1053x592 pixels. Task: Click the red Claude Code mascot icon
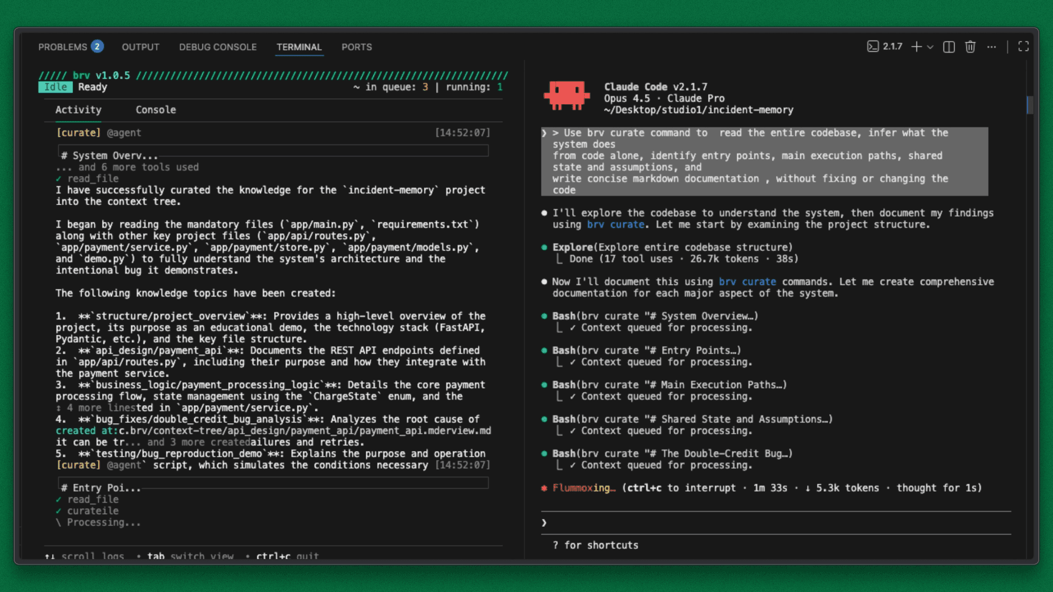pos(567,96)
